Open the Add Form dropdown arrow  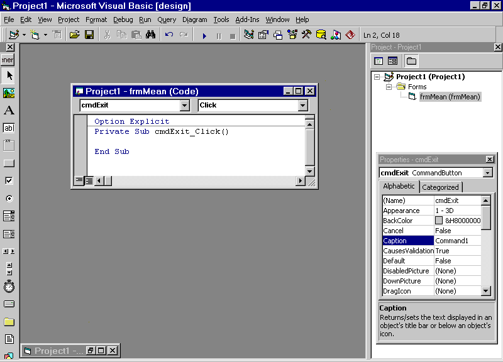[x=45, y=35]
